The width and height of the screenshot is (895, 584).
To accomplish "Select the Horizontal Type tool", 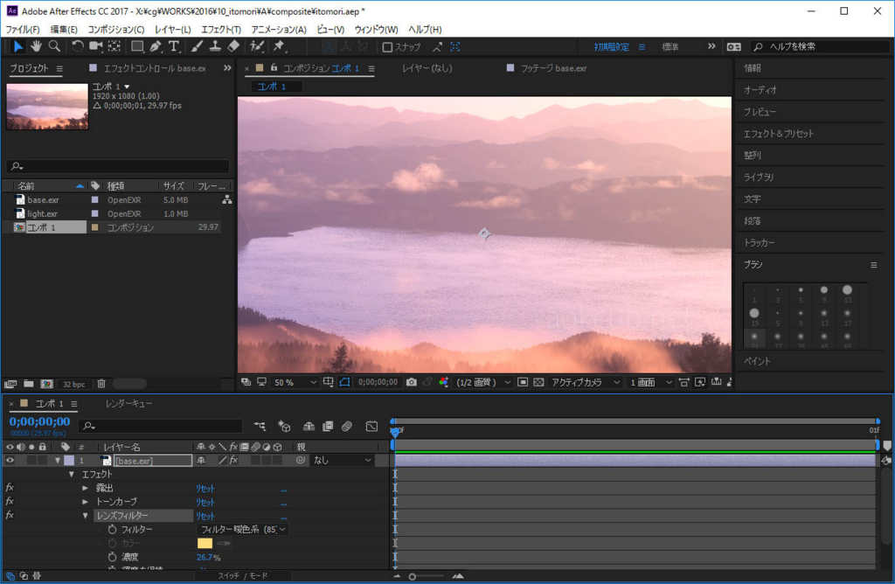I will click(174, 46).
